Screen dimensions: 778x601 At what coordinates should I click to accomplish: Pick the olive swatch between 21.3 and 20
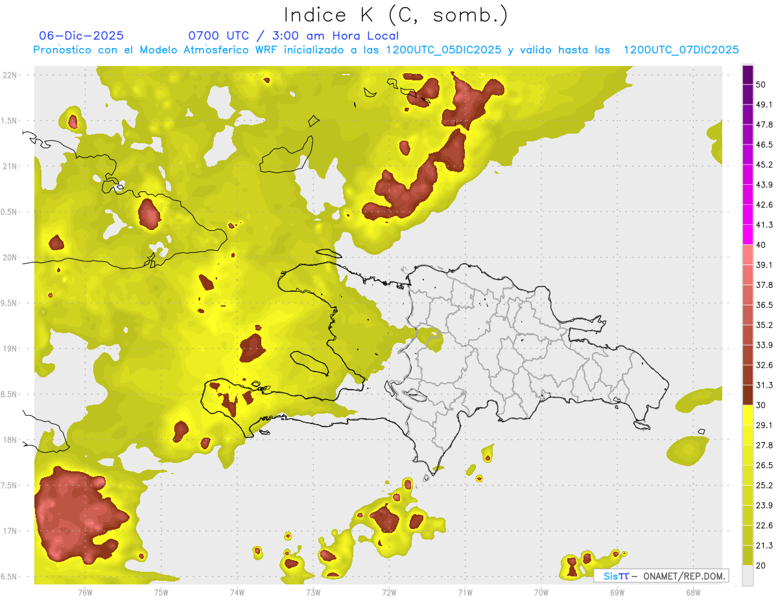(x=748, y=556)
